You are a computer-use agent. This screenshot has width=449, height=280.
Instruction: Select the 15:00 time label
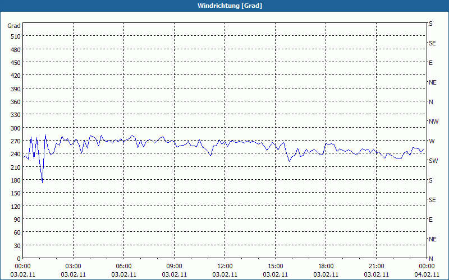(x=275, y=267)
